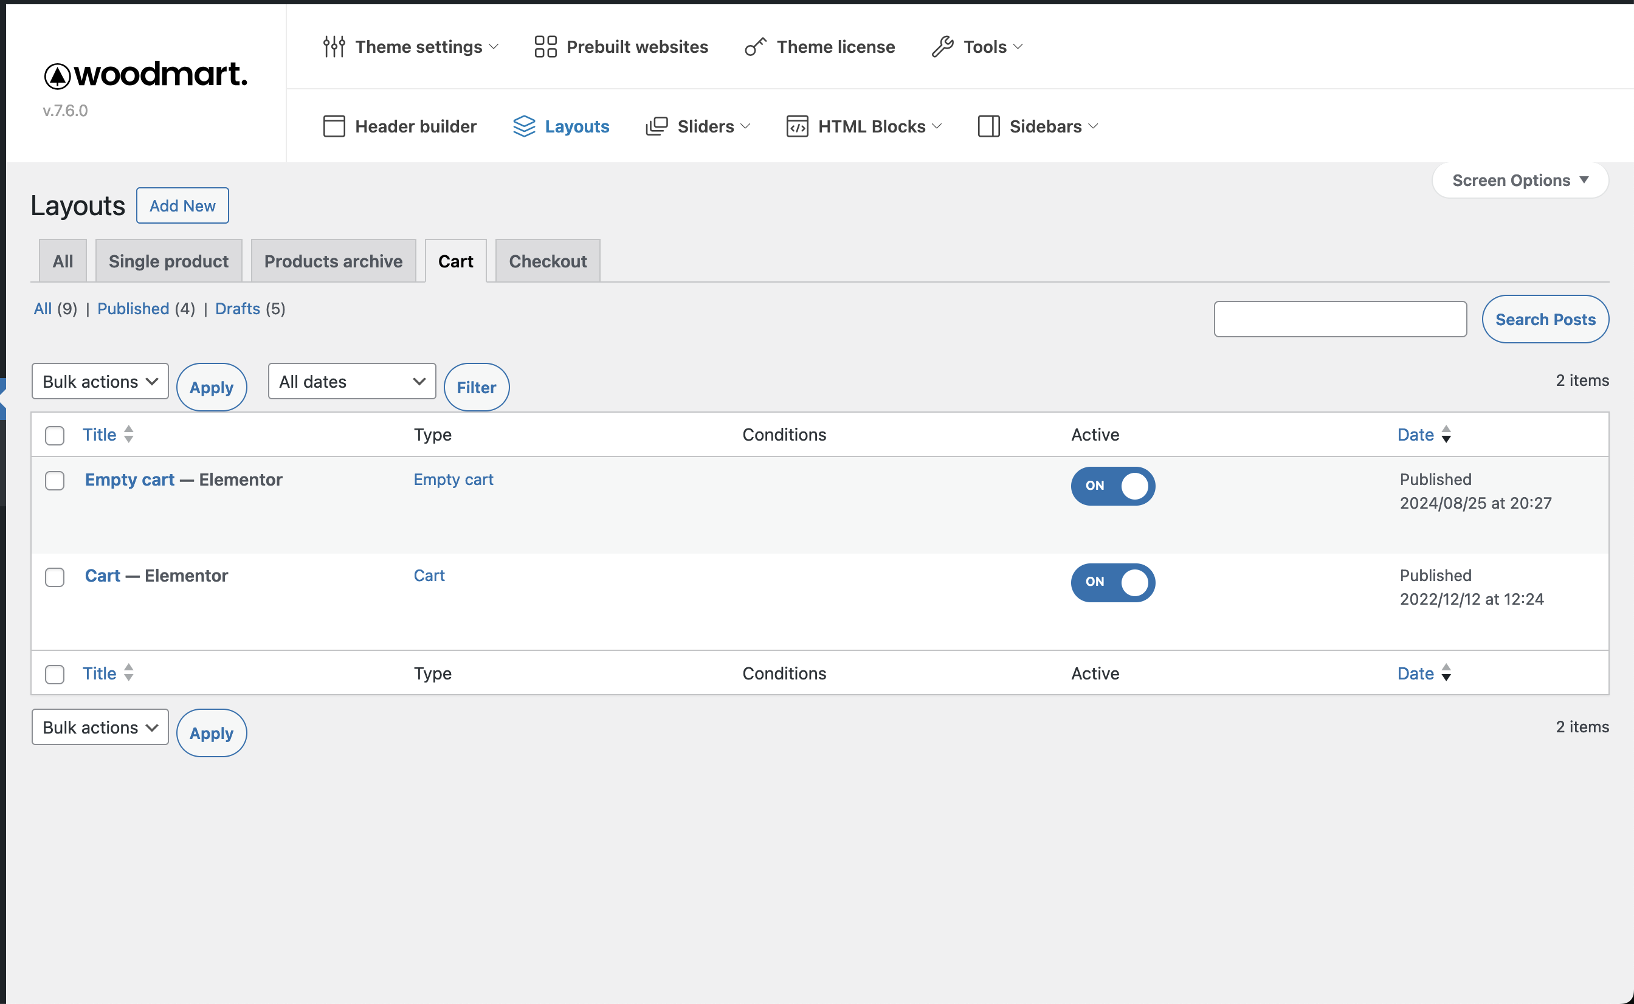
Task: Click the Sliders stacked frames icon
Action: (657, 126)
